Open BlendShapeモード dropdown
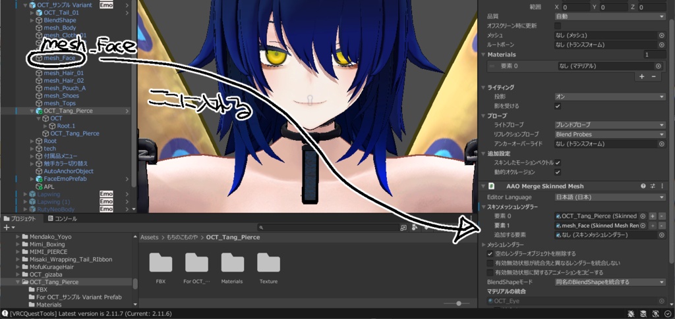The width and height of the screenshot is (675, 319). (610, 282)
